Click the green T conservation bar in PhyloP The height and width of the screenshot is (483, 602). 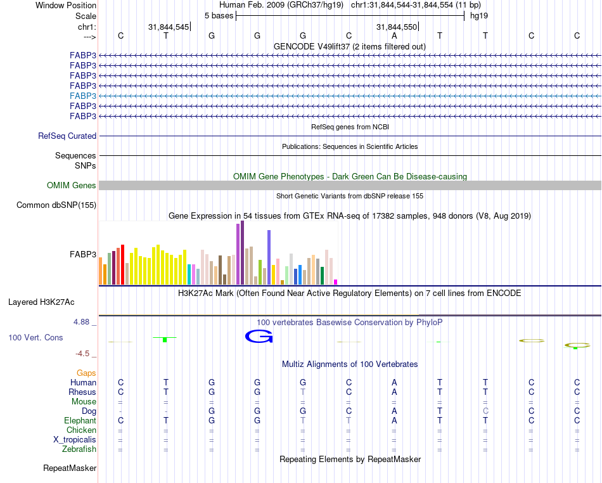(165, 339)
